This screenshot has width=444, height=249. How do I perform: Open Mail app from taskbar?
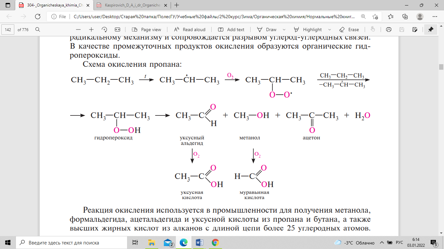[x=168, y=243]
